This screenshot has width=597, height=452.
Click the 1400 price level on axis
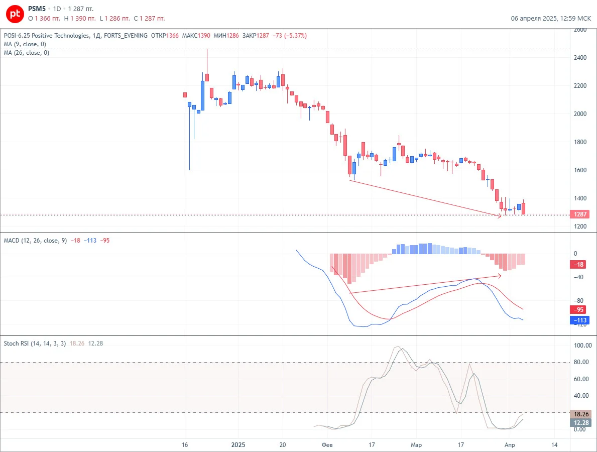click(580, 198)
